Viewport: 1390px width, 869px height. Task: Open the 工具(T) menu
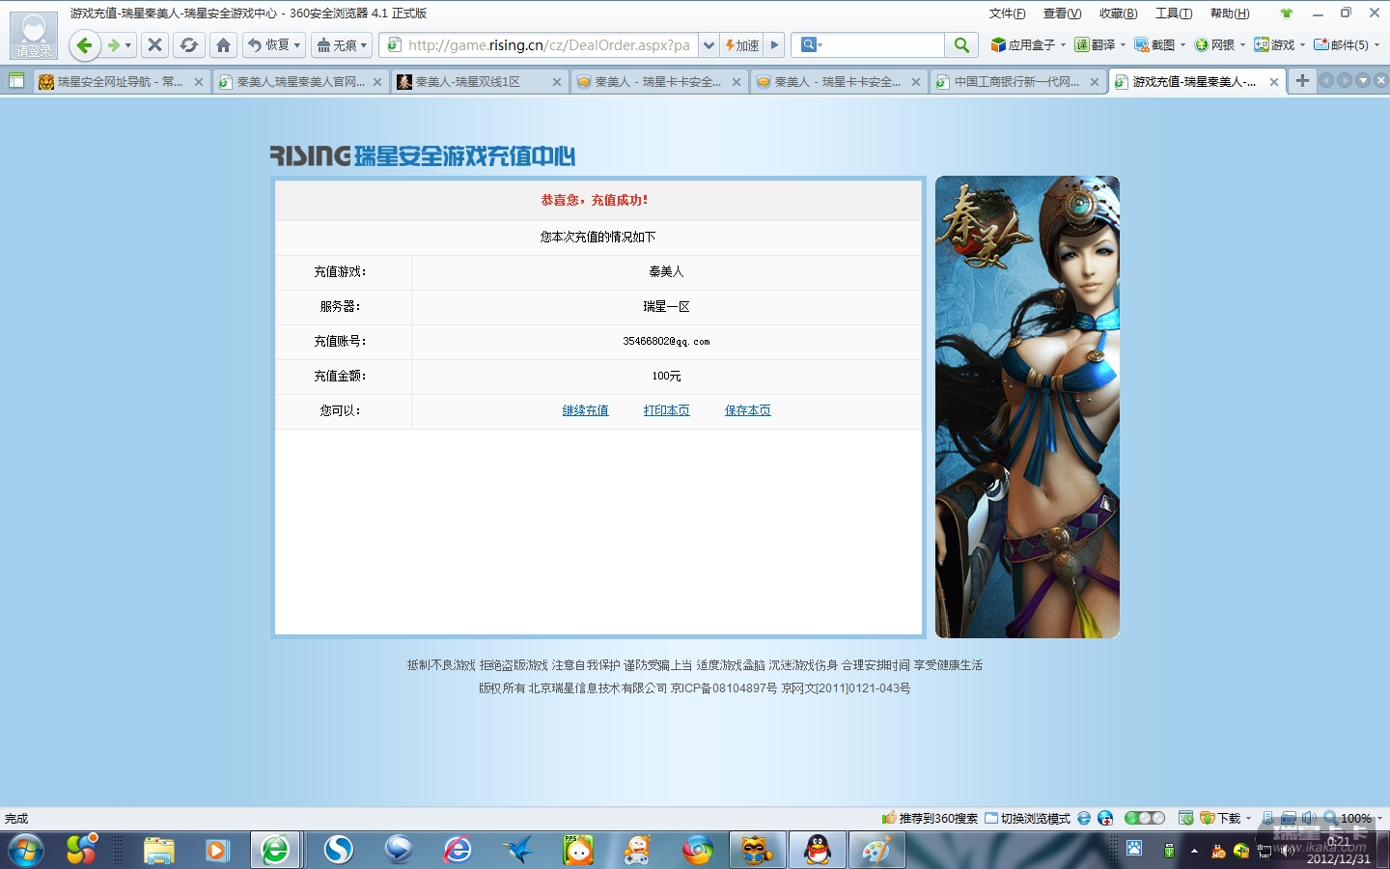tap(1174, 14)
